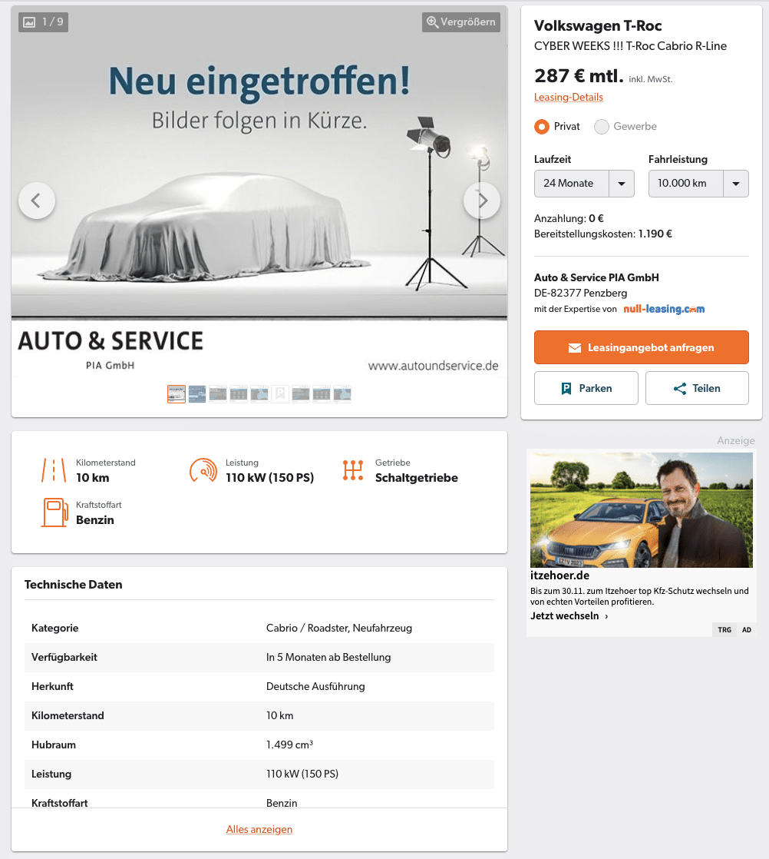This screenshot has height=859, width=769.
Task: Click the Kategorie row label
Action: [54, 628]
